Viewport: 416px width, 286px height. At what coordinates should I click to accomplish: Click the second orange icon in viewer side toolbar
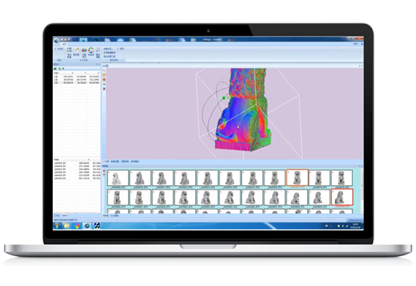pyautogui.click(x=104, y=75)
